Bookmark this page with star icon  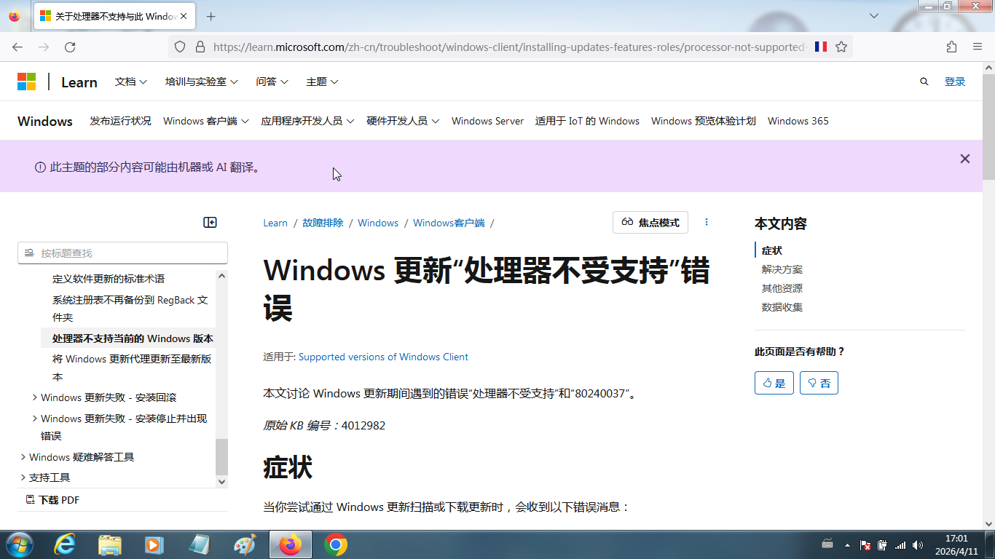point(841,47)
